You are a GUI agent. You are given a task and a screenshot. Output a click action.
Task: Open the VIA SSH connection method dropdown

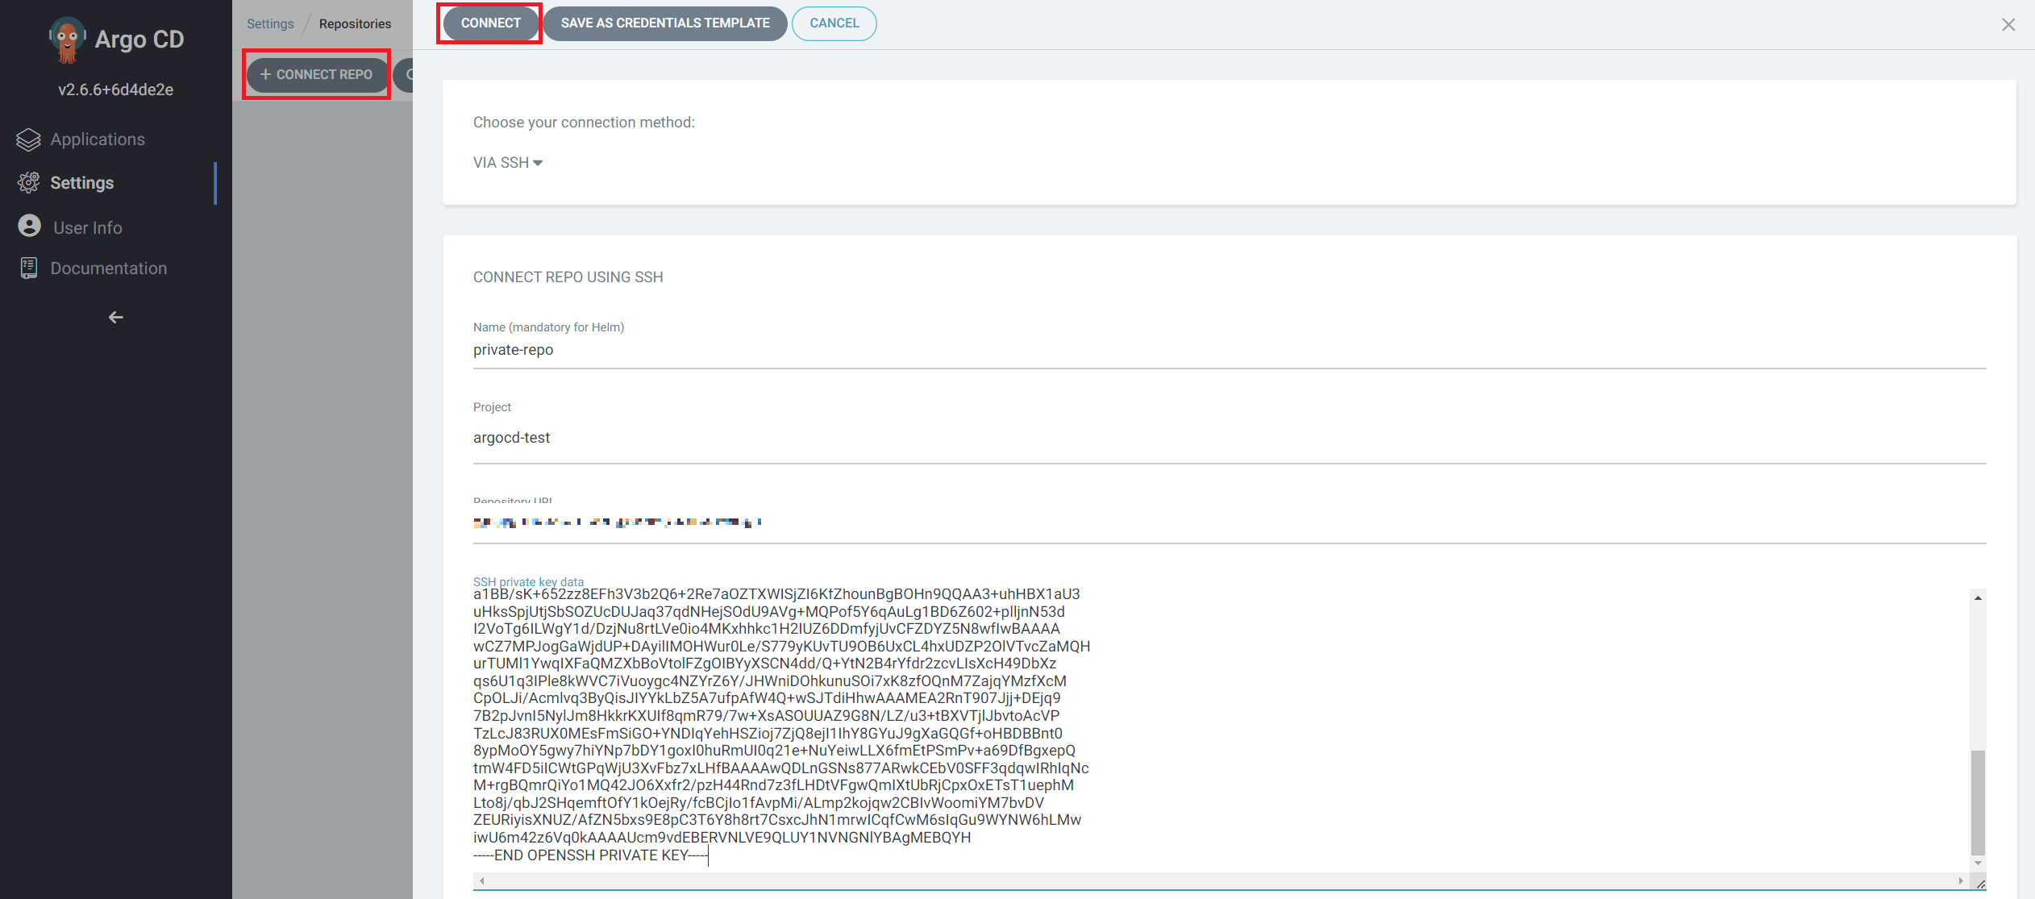507,163
